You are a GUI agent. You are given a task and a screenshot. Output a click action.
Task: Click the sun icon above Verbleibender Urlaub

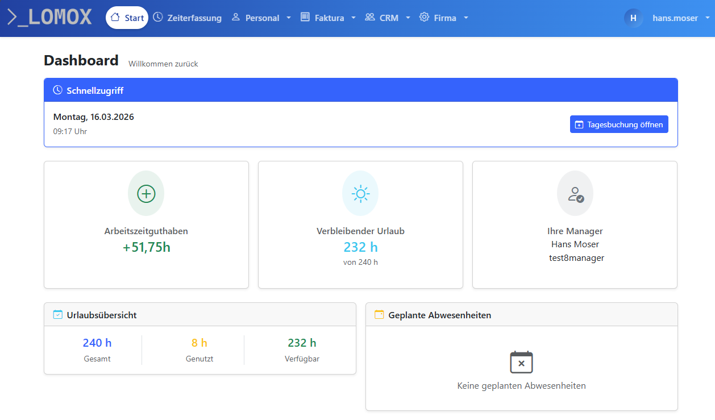(360, 193)
